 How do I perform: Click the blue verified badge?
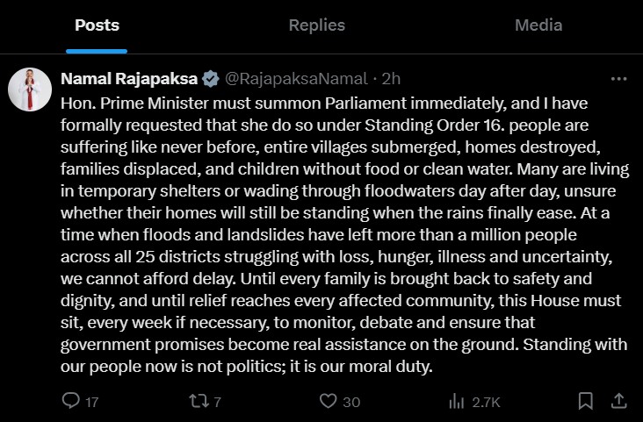[x=211, y=78]
